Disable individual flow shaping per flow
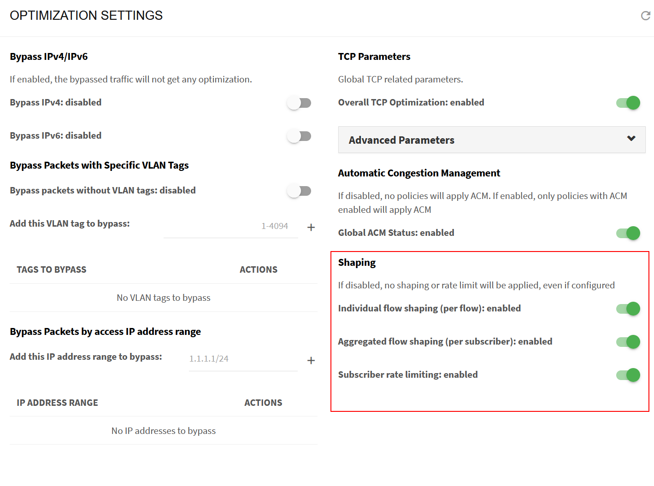Viewport: 654px width, 486px height. [628, 309]
